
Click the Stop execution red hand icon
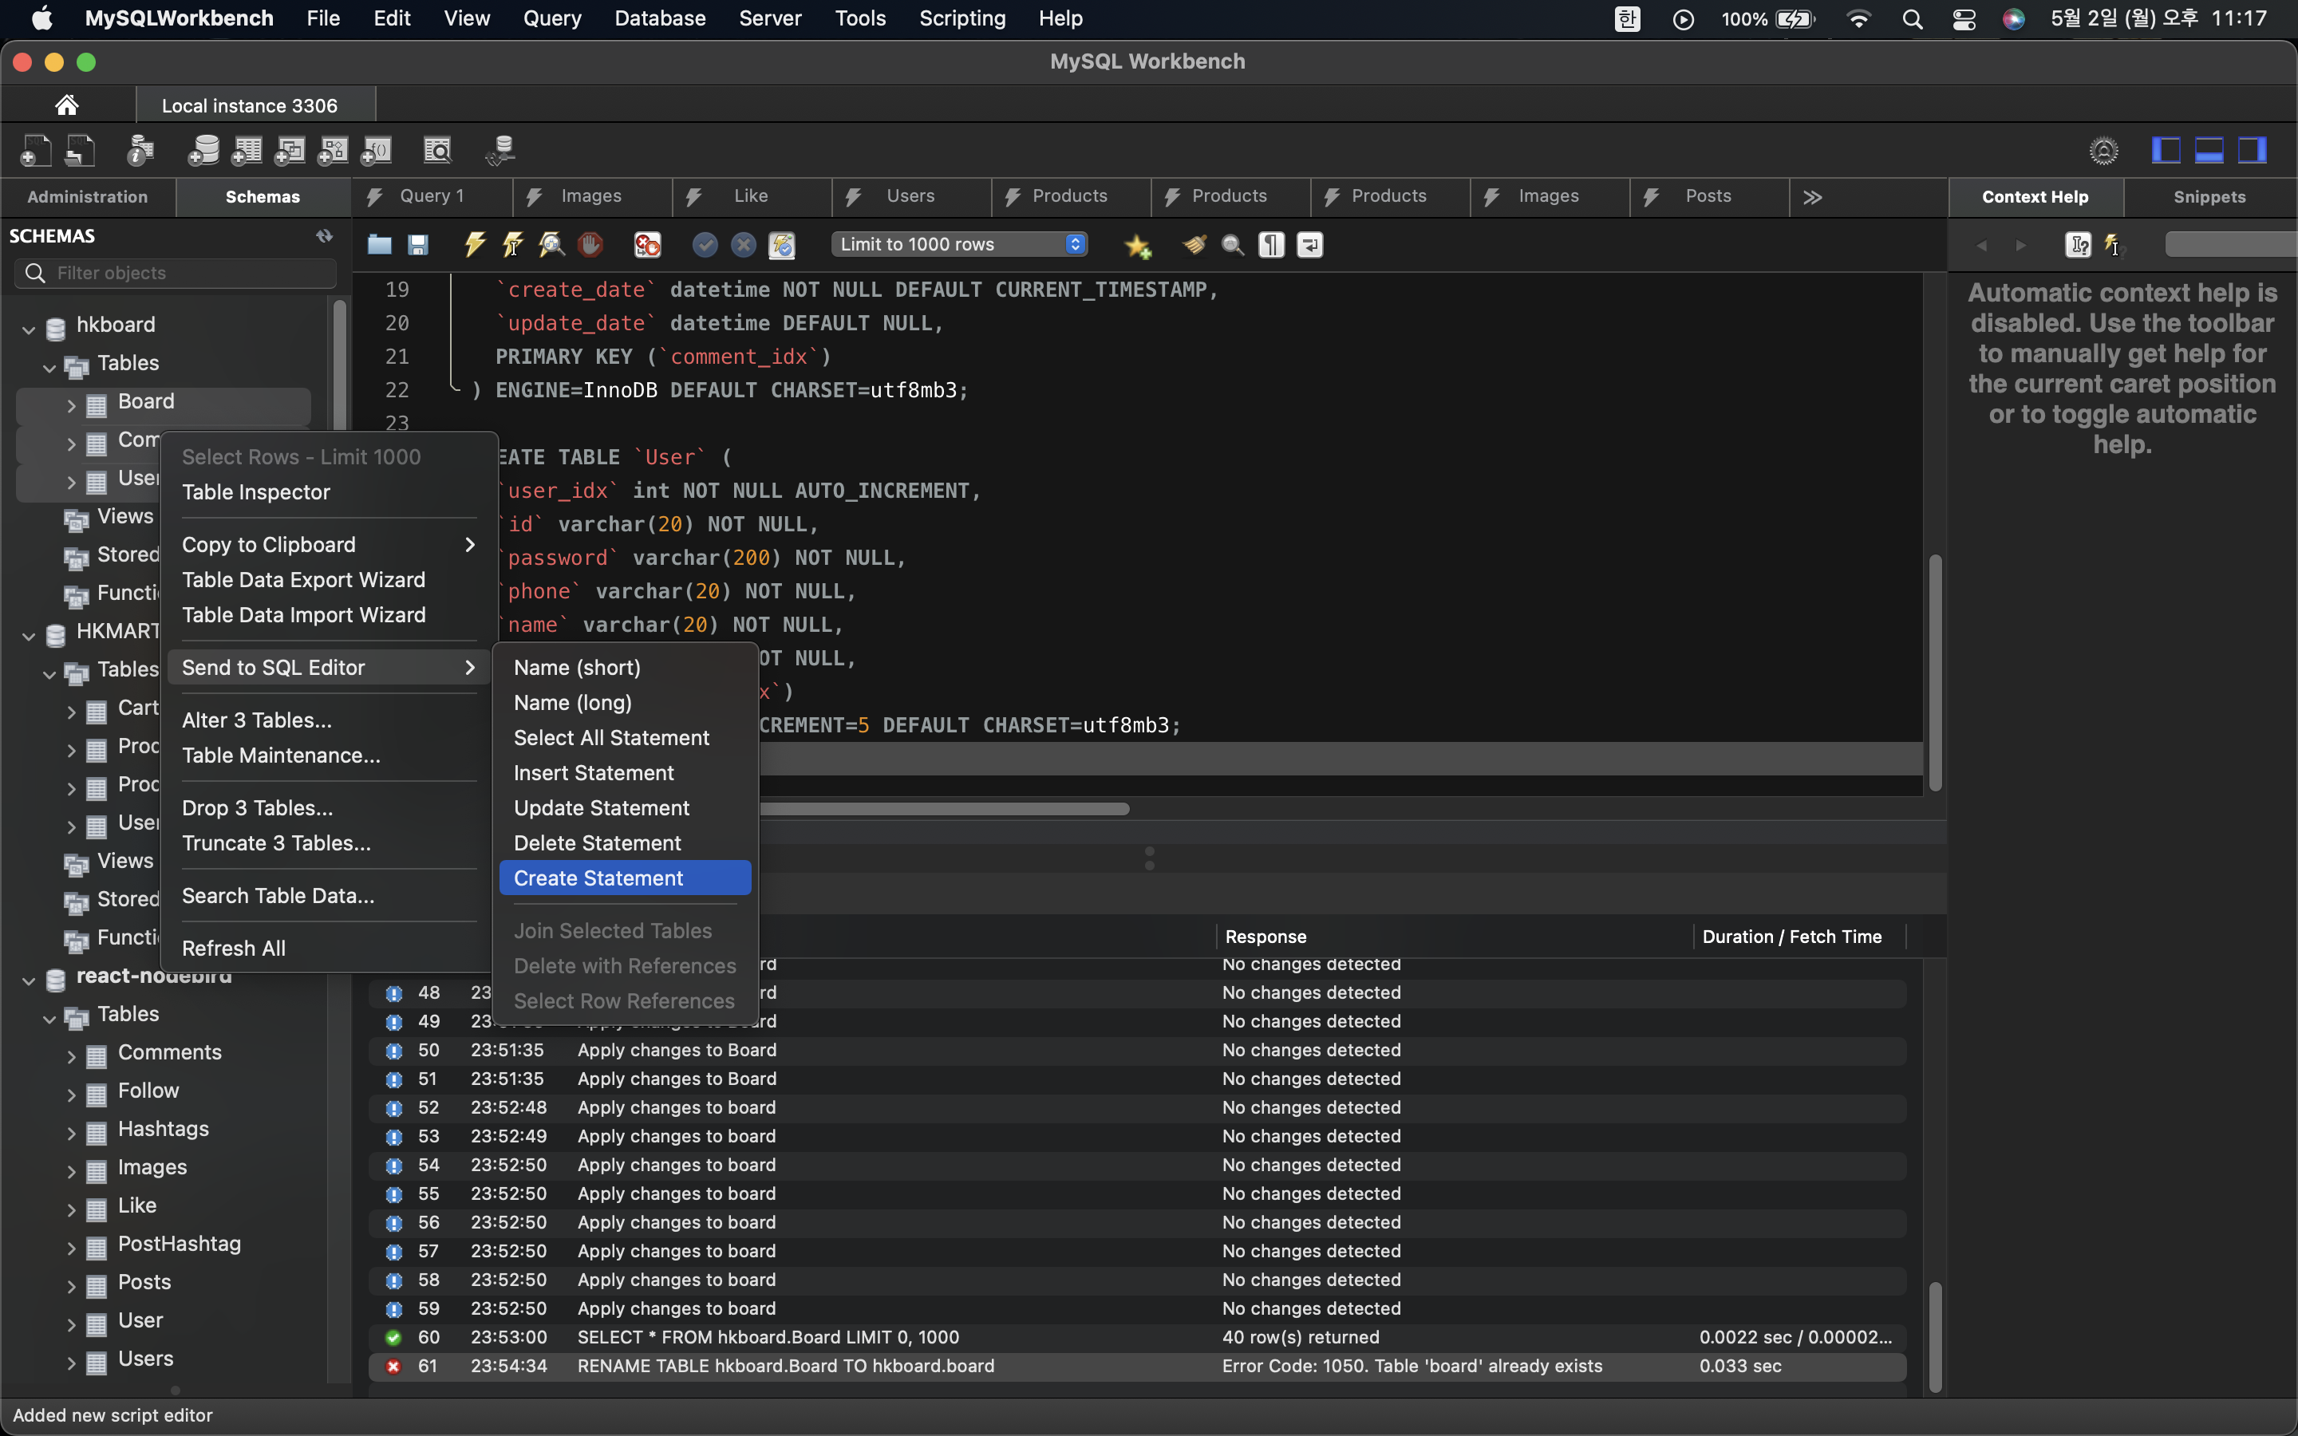pos(590,245)
